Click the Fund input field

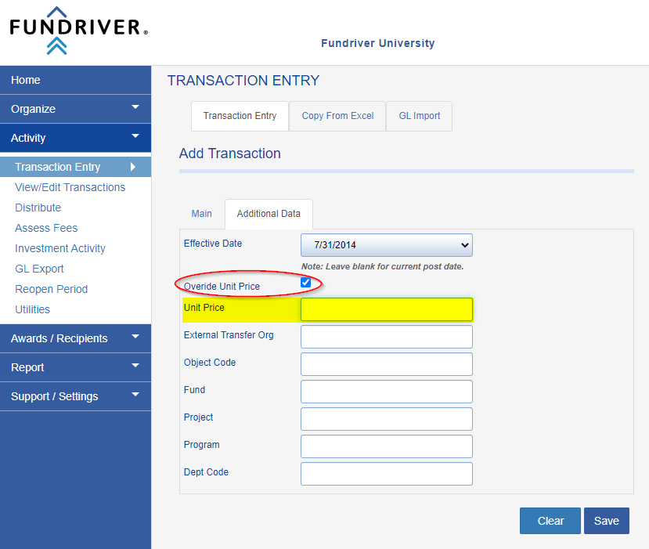387,392
